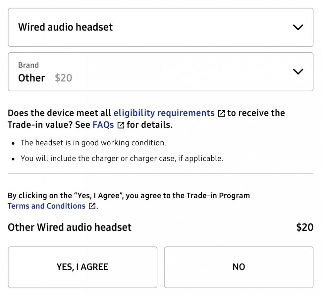Open the Terms and Conditions link
The image size is (322, 296).
[46, 206]
